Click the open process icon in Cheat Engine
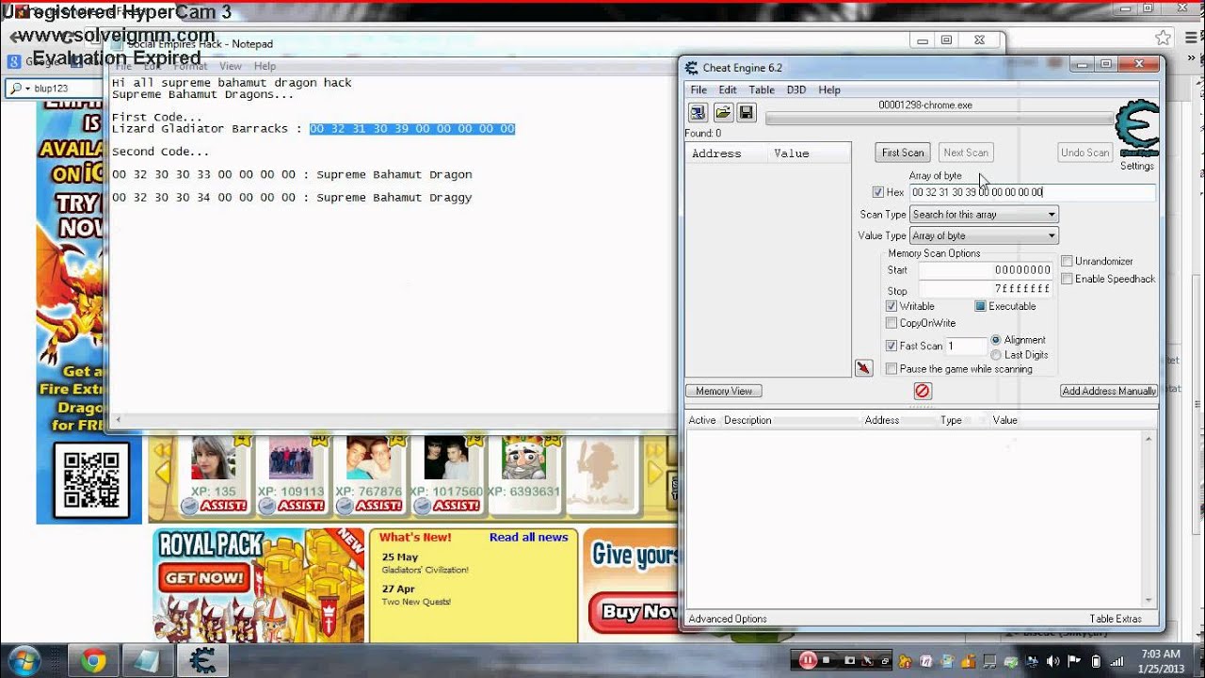 coord(699,113)
